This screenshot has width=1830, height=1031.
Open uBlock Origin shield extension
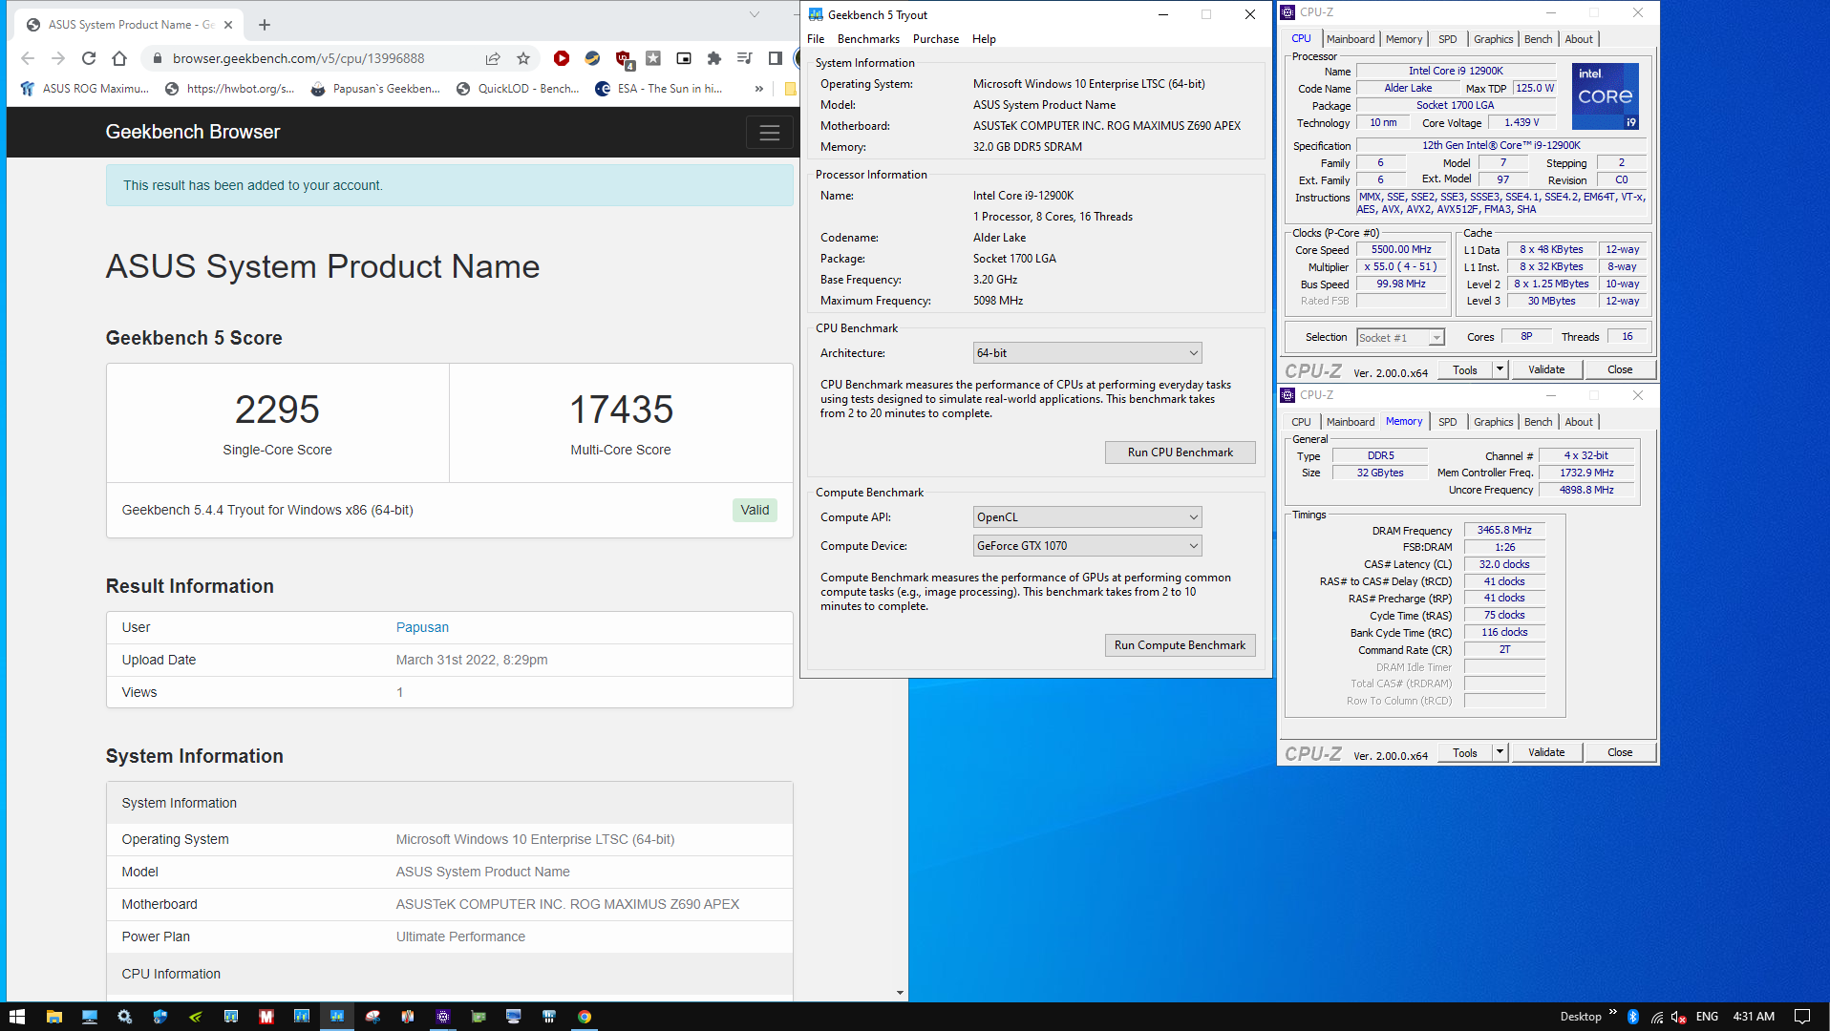click(x=624, y=58)
